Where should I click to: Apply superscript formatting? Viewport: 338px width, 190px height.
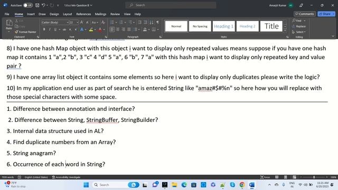tap(76, 30)
